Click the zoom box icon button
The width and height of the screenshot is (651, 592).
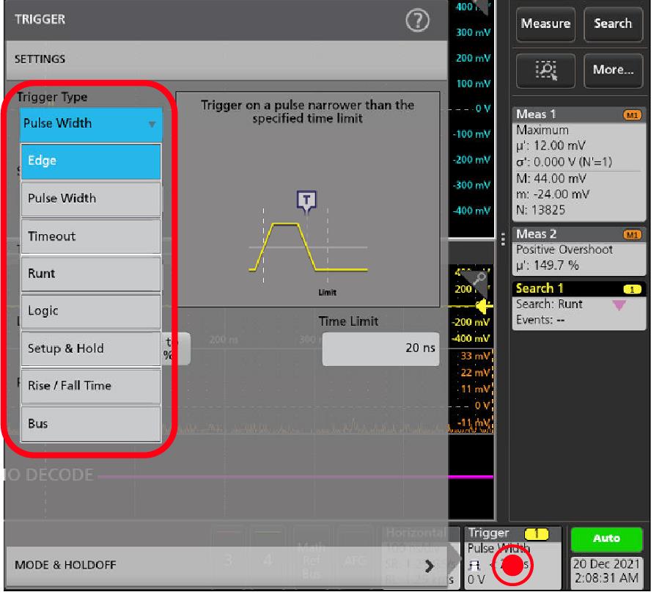click(x=545, y=70)
